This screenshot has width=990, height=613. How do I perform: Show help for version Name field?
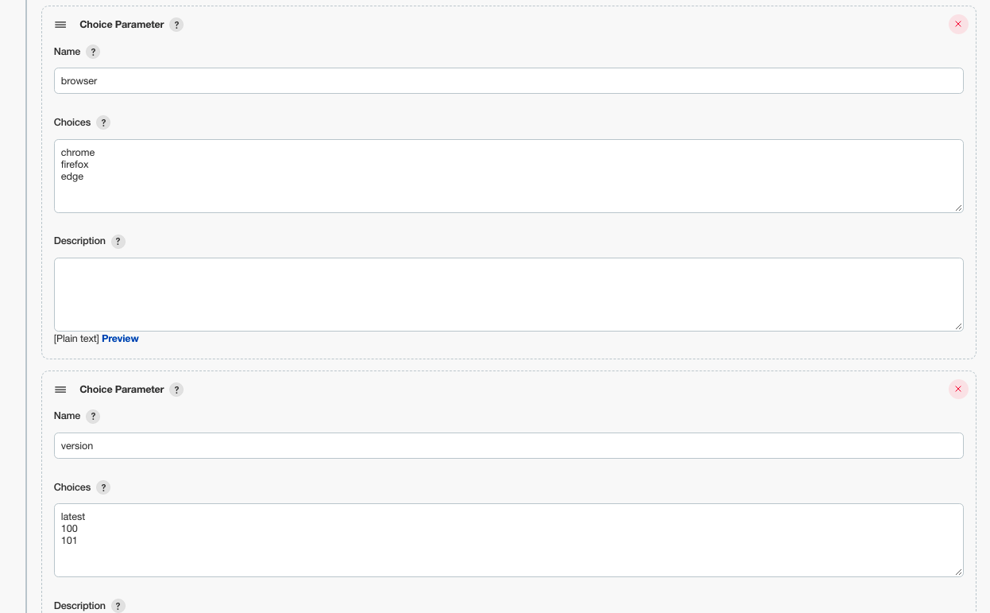93,416
